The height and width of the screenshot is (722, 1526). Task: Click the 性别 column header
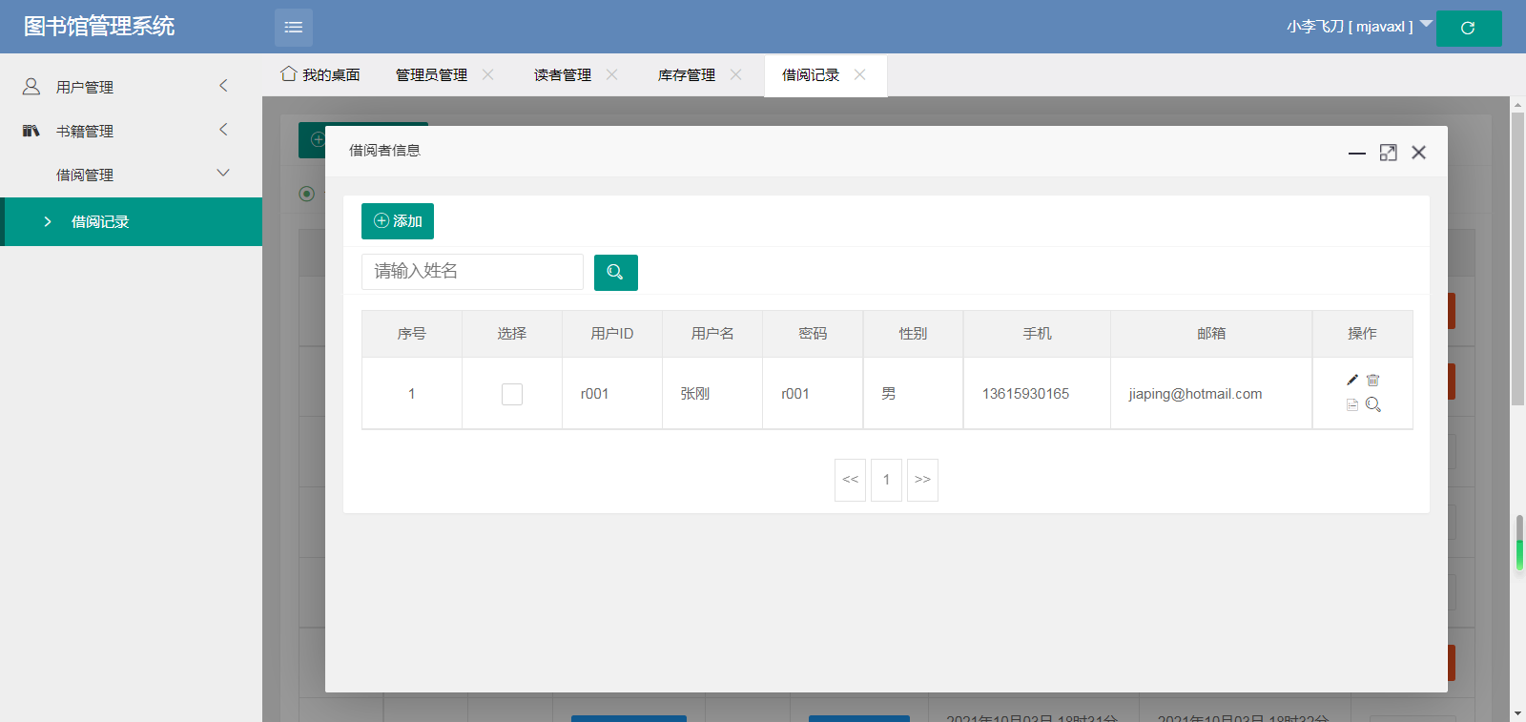(913, 334)
